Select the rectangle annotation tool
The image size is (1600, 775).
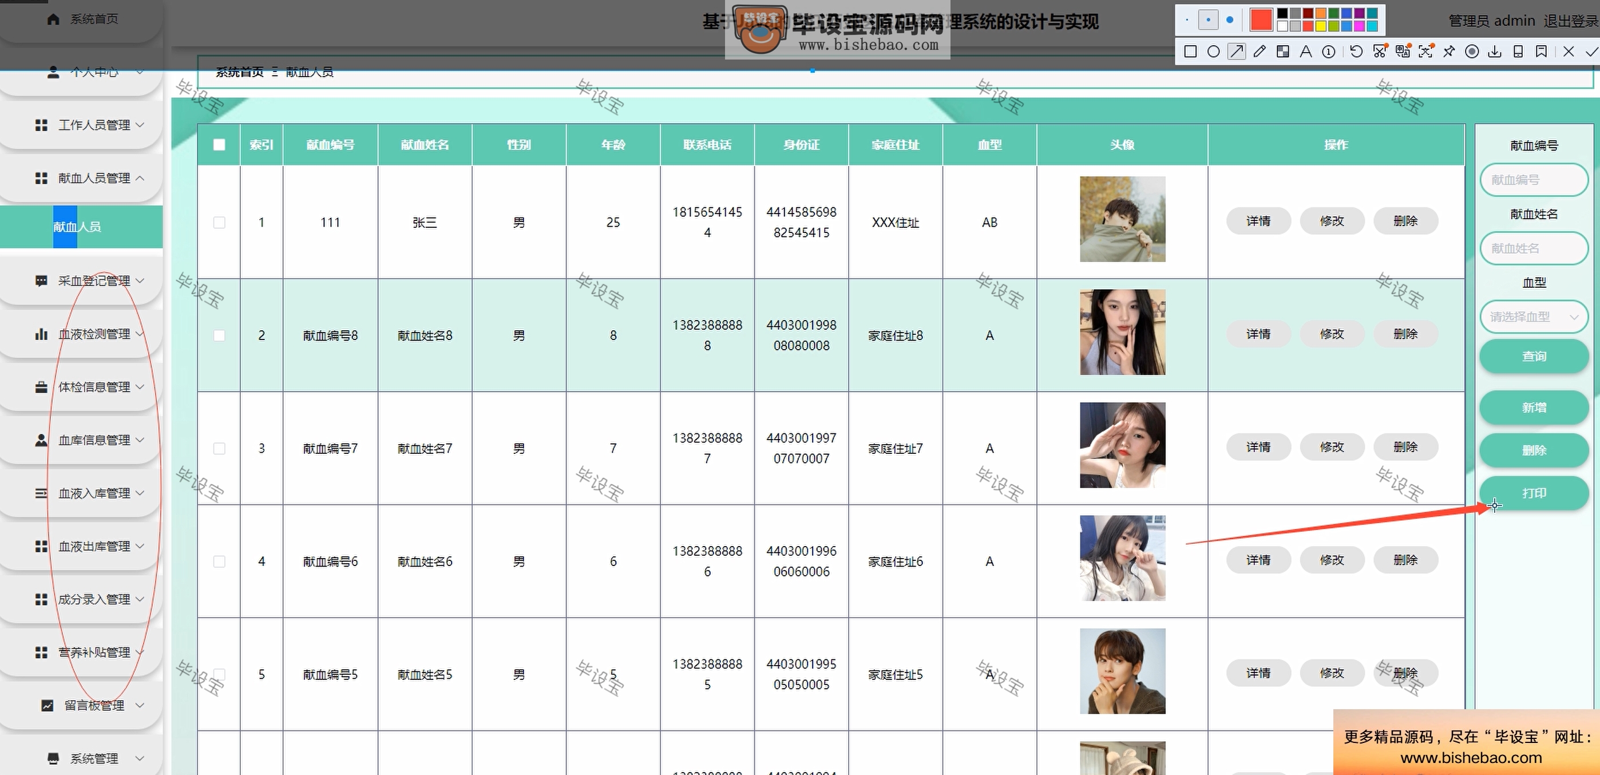pyautogui.click(x=1190, y=52)
